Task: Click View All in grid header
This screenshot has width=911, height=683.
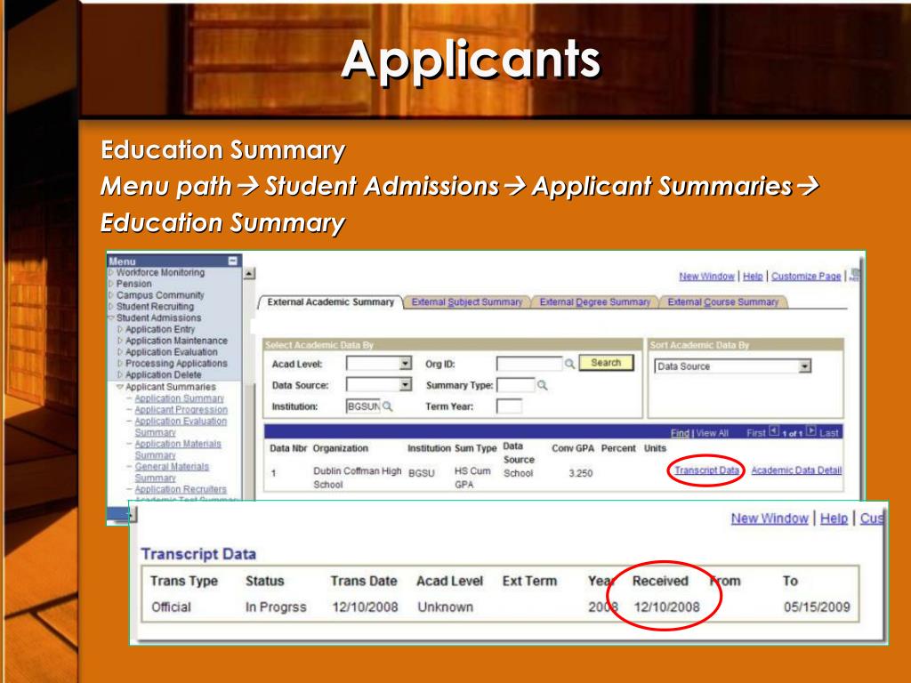Action: 712,433
